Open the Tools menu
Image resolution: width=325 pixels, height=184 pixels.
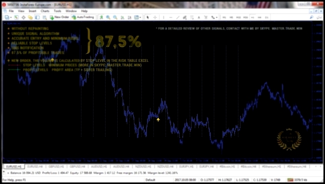pos(57,11)
